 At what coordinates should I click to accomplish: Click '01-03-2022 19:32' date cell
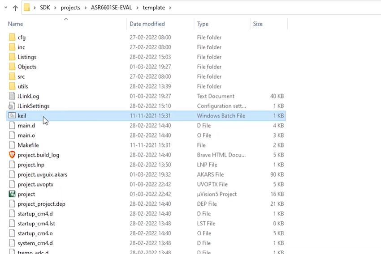(150, 174)
